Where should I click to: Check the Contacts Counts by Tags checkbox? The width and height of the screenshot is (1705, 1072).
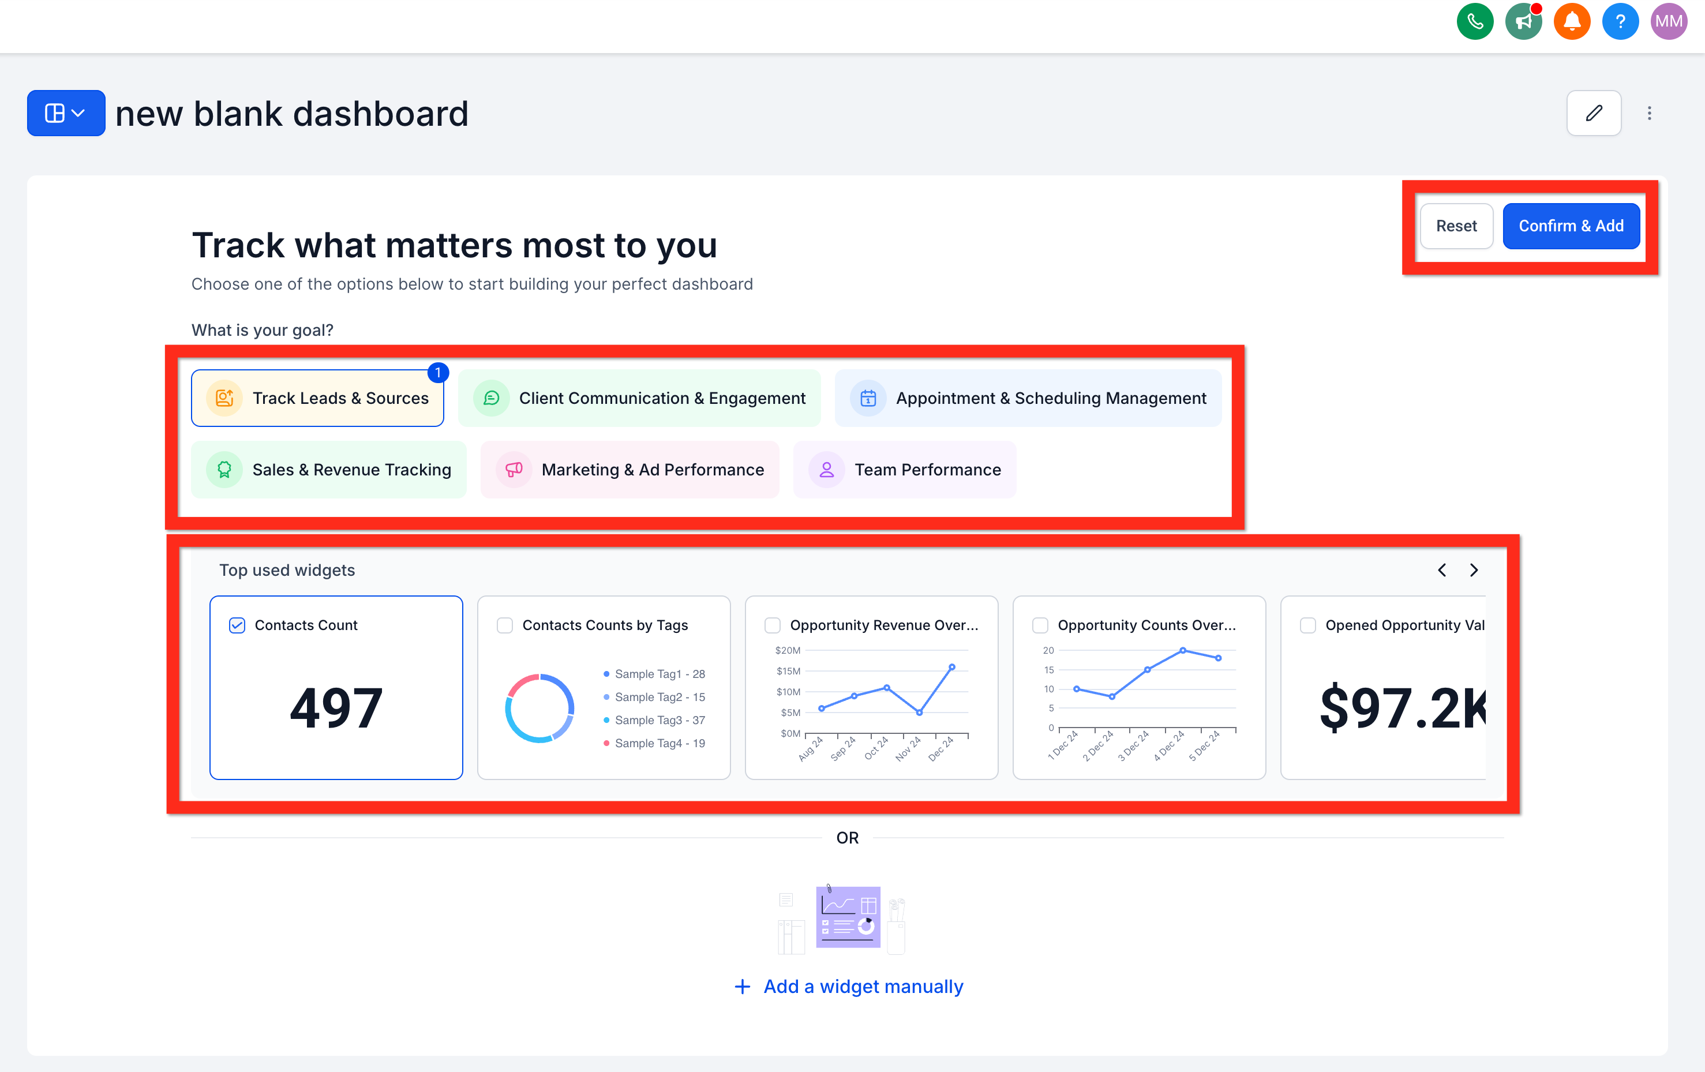[505, 625]
